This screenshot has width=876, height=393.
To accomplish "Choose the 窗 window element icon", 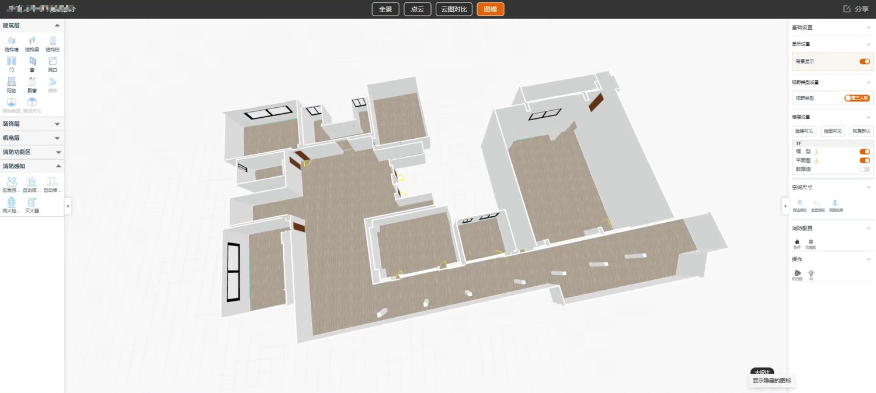I will 32,64.
